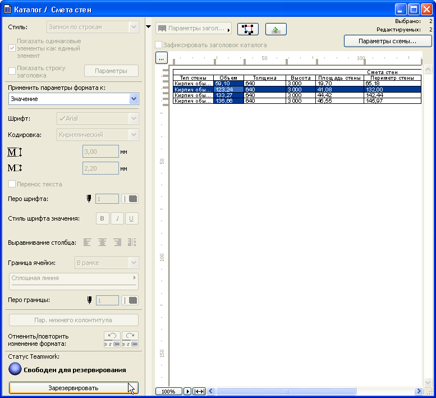Click the volume cell 59,10
Screen dimensions: 436x398
click(x=228, y=84)
